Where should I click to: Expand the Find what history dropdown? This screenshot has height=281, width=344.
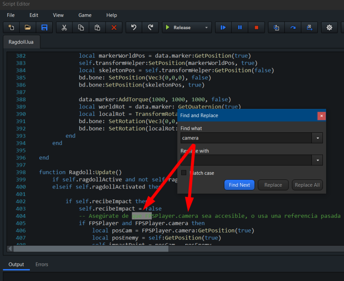[x=317, y=138]
